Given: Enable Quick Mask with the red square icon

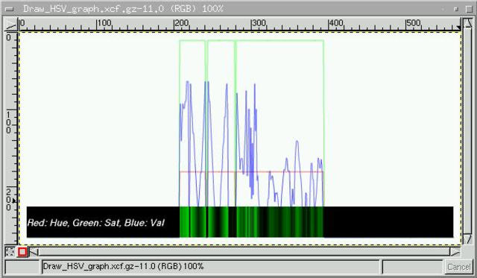Looking at the screenshot, I should 22,252.
